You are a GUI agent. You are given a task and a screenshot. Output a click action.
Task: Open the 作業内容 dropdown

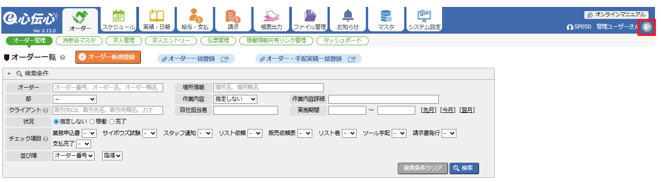(235, 99)
